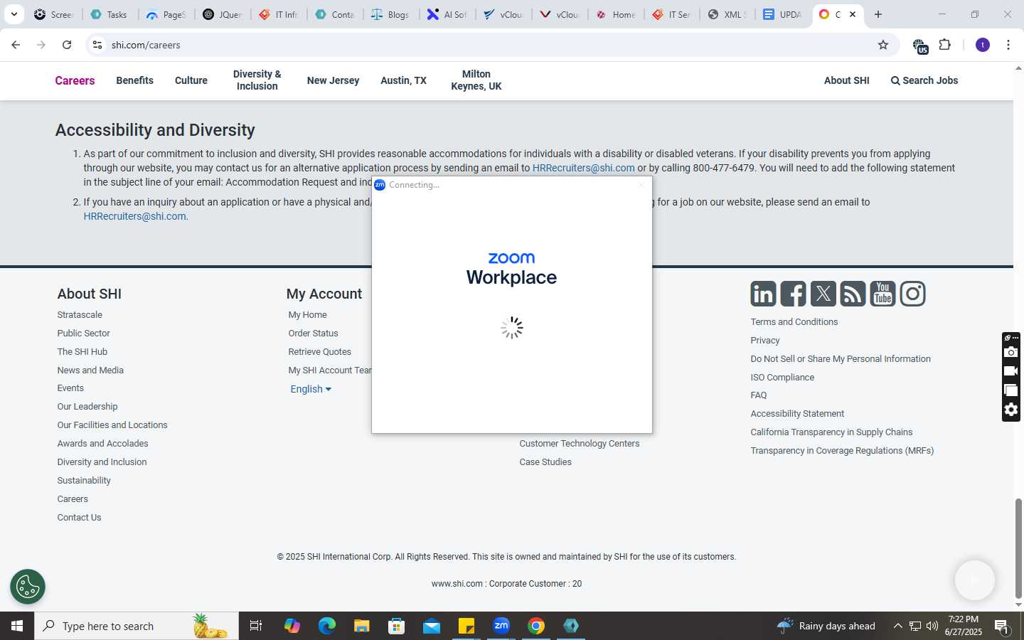This screenshot has width=1024, height=640.
Task: Open the RSS feed icon
Action: click(x=853, y=294)
